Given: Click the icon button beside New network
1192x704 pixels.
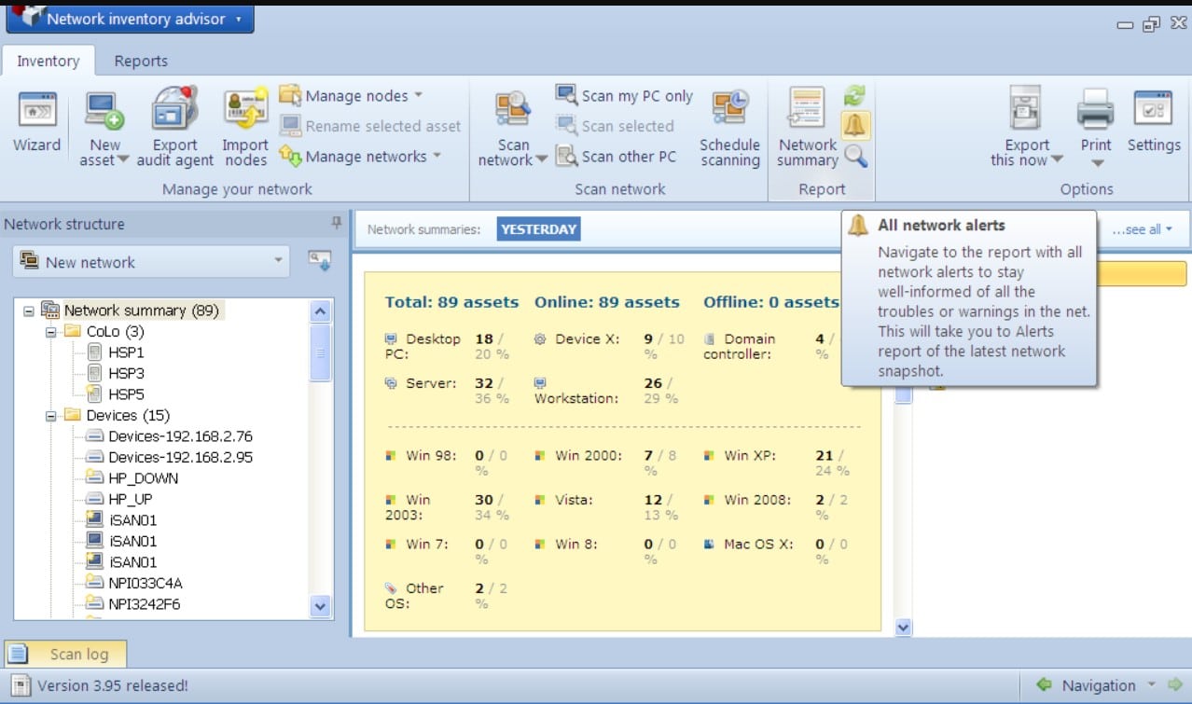Looking at the screenshot, I should click(320, 262).
